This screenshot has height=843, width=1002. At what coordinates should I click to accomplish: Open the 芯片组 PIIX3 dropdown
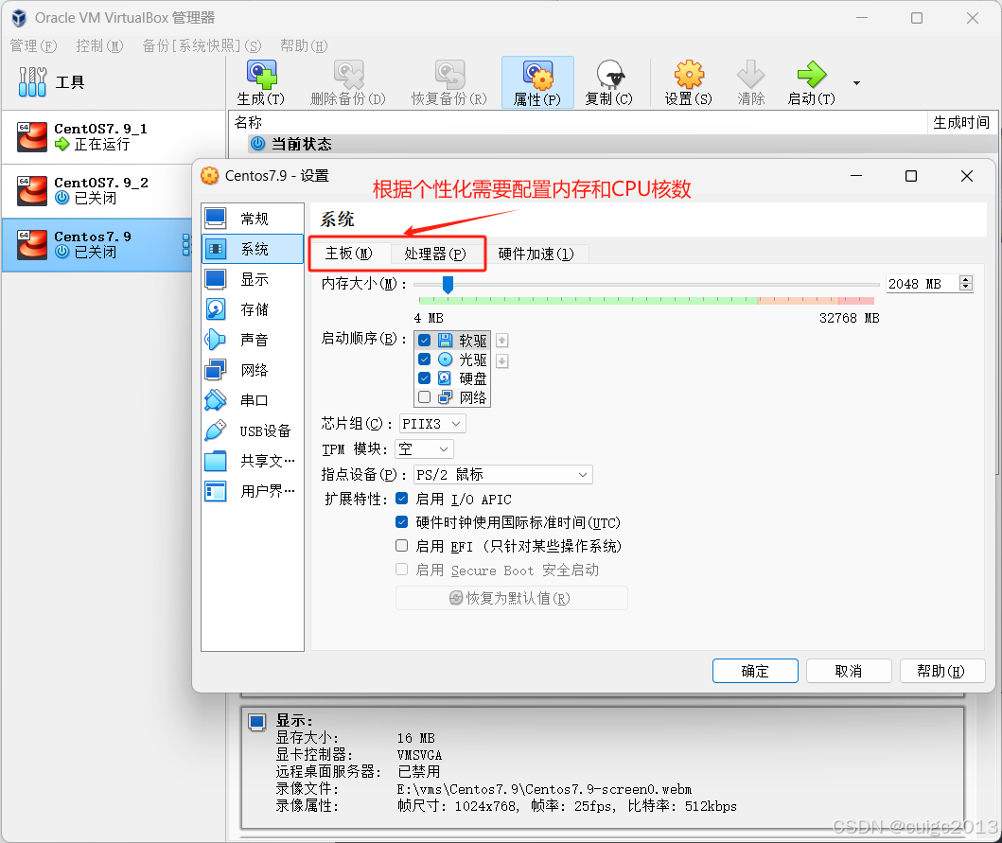click(432, 424)
